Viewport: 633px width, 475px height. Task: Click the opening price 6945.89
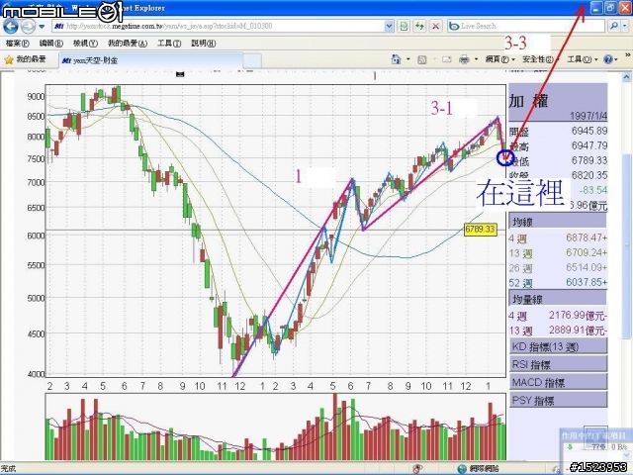click(589, 131)
